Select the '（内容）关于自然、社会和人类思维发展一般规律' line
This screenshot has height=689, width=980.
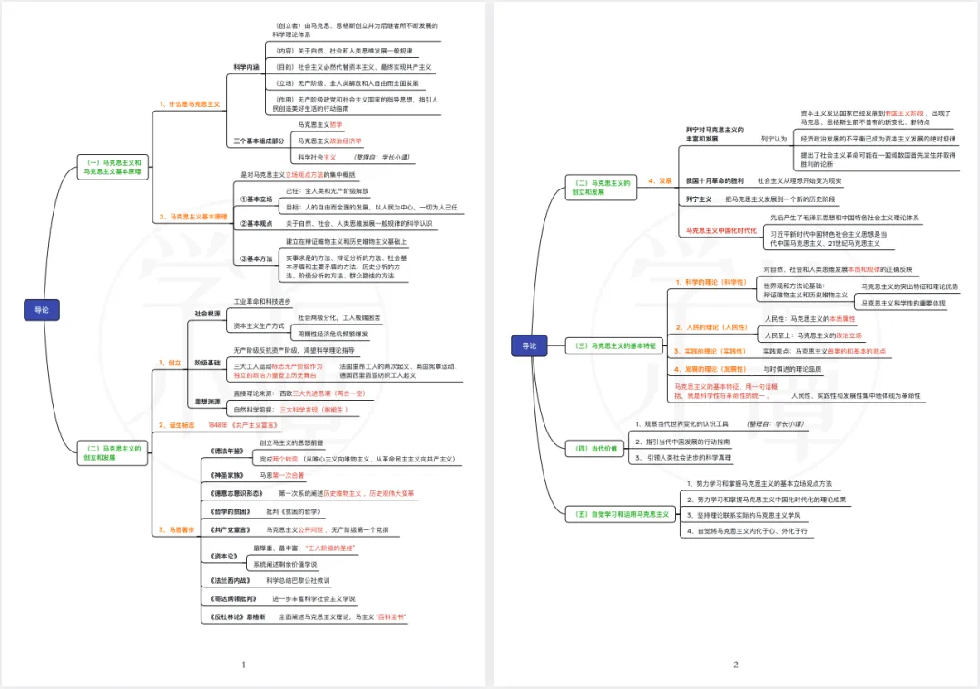pos(342,51)
